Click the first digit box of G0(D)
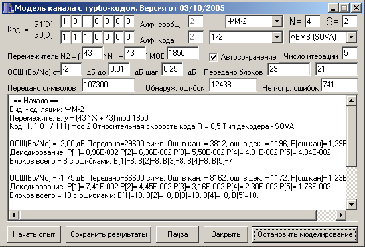The width and height of the screenshot is (365, 247). [66, 37]
